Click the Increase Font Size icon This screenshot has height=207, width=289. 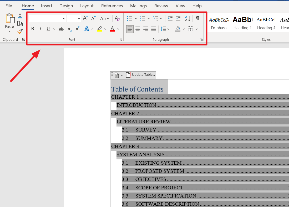(85, 18)
